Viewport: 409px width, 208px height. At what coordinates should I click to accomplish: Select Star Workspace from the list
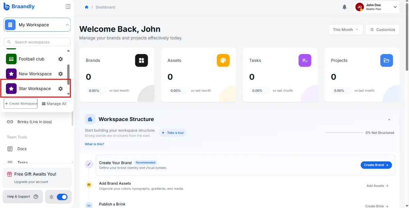coord(35,89)
